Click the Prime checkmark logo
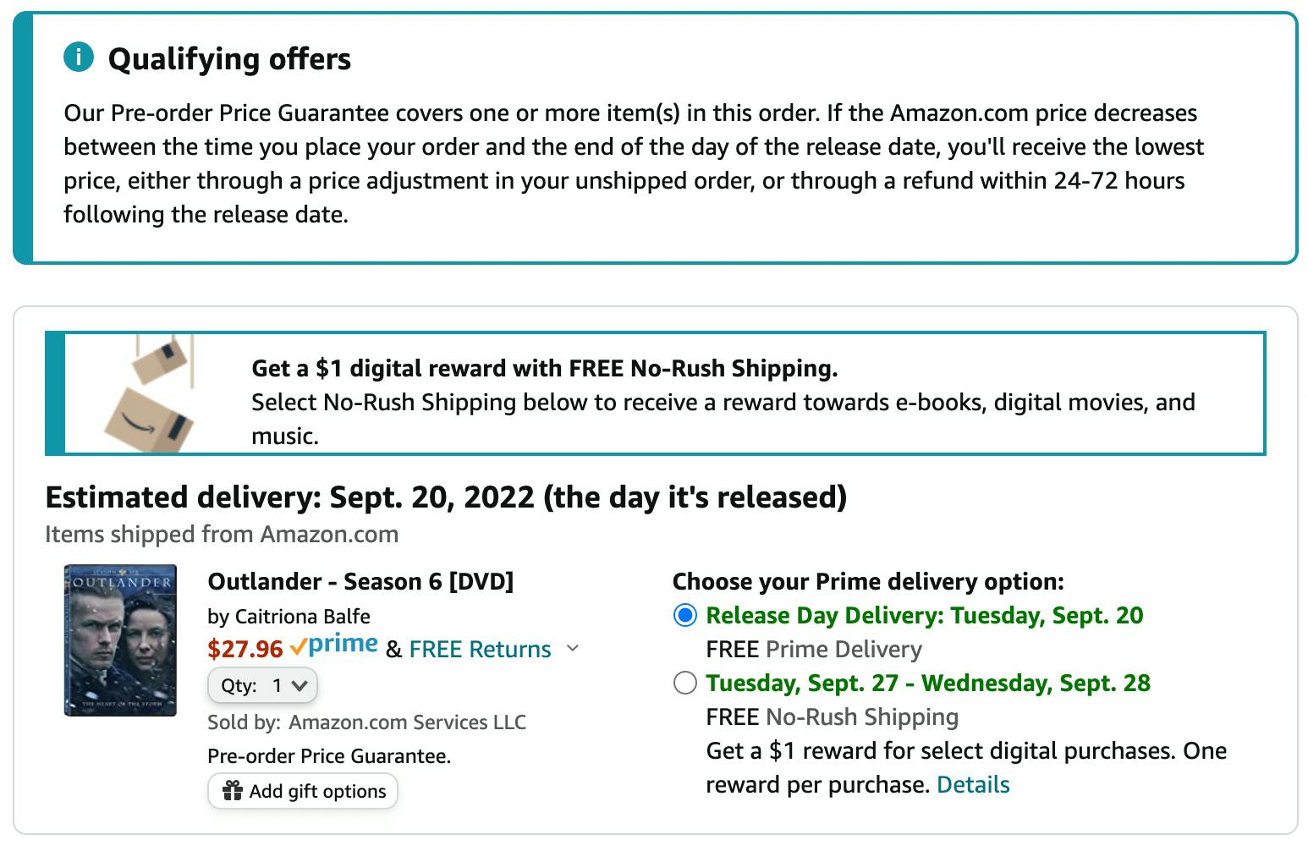 [x=333, y=645]
